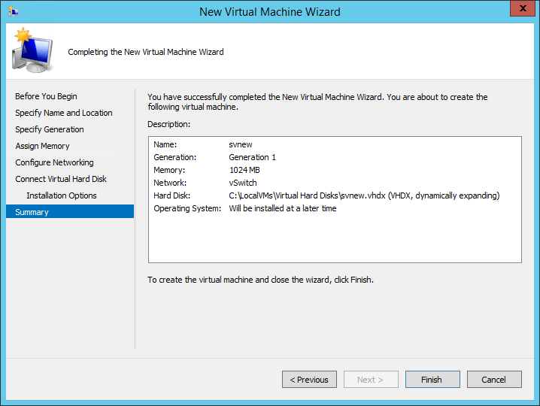Screen dimensions: 540x406
Task: Open the Installation Options sub-step
Action: 62,195
